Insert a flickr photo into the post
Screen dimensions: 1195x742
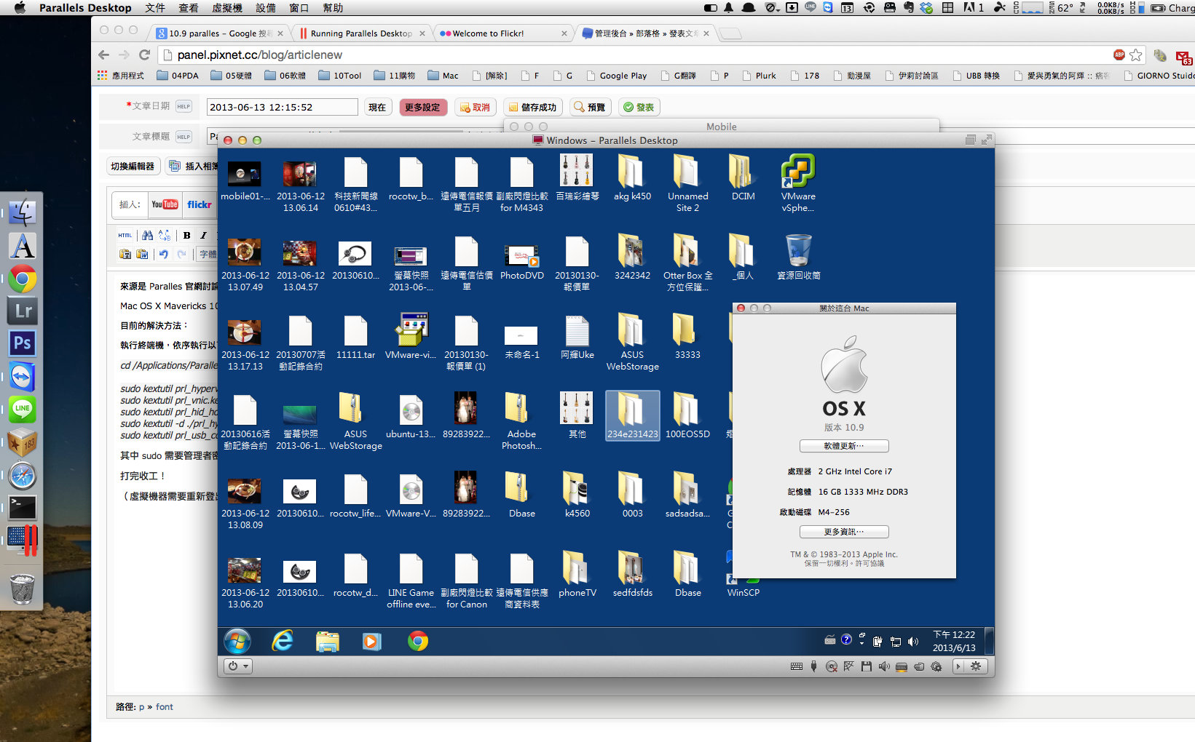pos(200,204)
